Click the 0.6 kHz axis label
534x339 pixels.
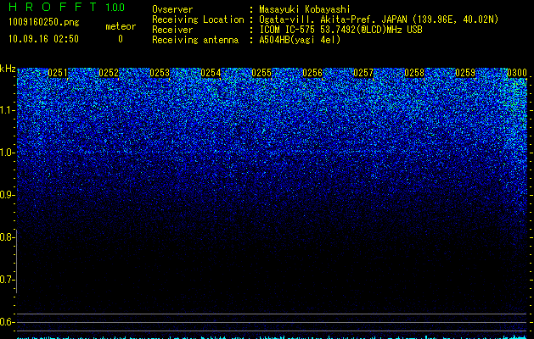[7, 322]
